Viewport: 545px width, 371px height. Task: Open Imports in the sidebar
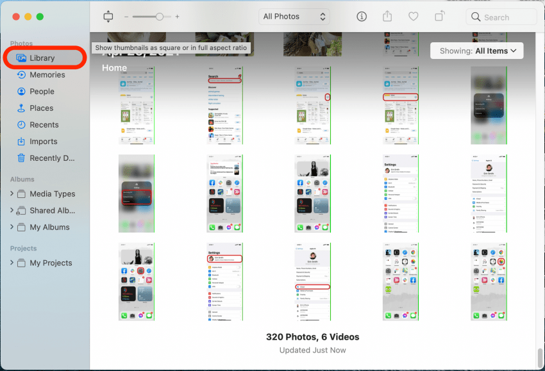click(45, 142)
